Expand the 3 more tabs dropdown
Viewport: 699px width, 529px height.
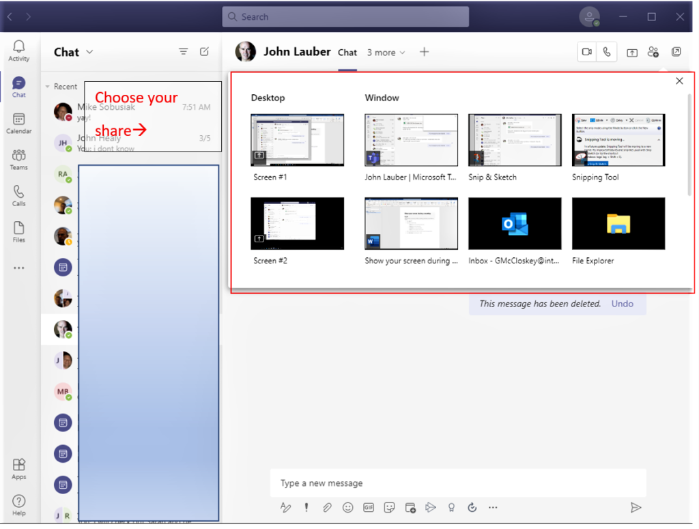(x=386, y=53)
